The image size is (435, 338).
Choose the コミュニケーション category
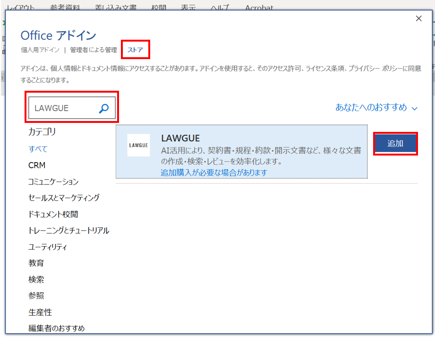(53, 182)
